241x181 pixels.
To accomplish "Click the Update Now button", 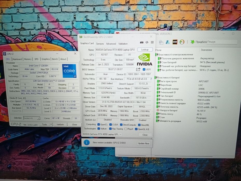I will click(x=143, y=143).
